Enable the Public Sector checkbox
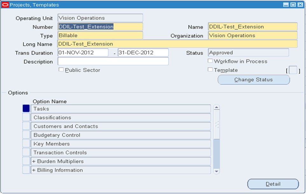This screenshot has height=194, width=306. 61,69
